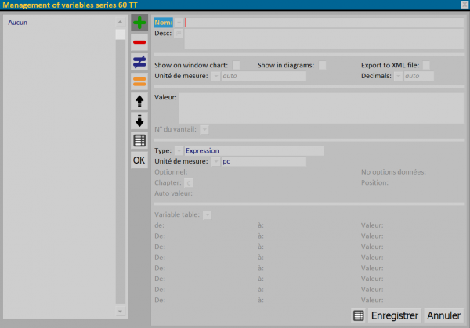This screenshot has width=470, height=328.
Task: Select the Aucun entry in the list
Action: click(18, 23)
